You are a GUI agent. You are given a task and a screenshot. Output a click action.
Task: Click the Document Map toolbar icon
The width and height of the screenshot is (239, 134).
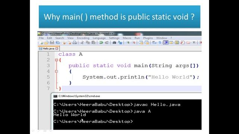click(177, 43)
